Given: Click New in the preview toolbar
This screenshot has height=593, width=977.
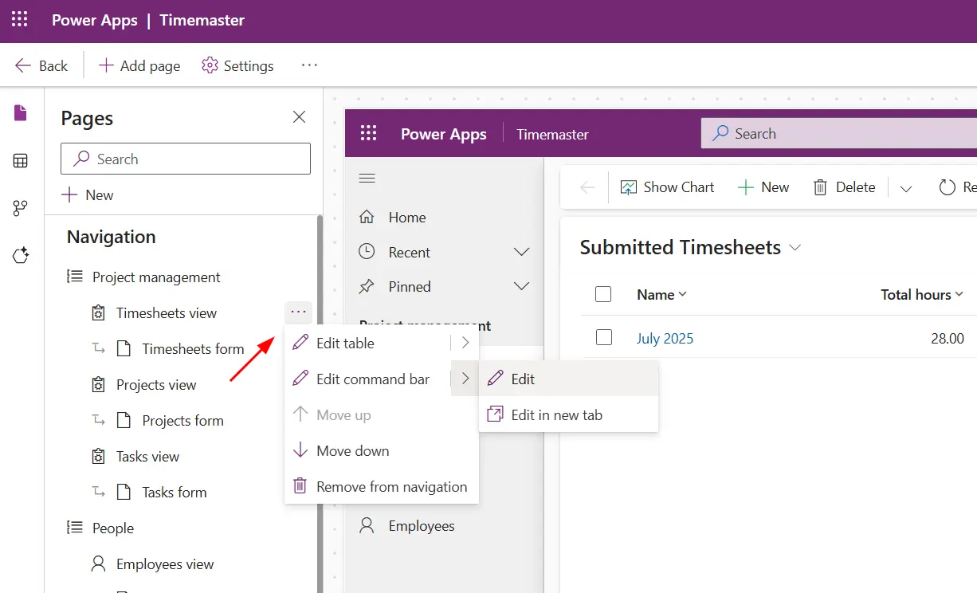Looking at the screenshot, I should 763,187.
